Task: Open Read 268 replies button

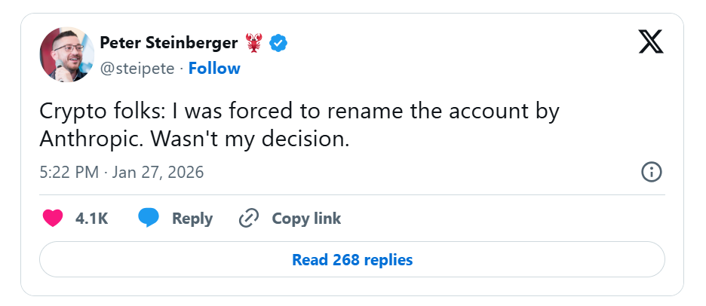Action: click(352, 260)
